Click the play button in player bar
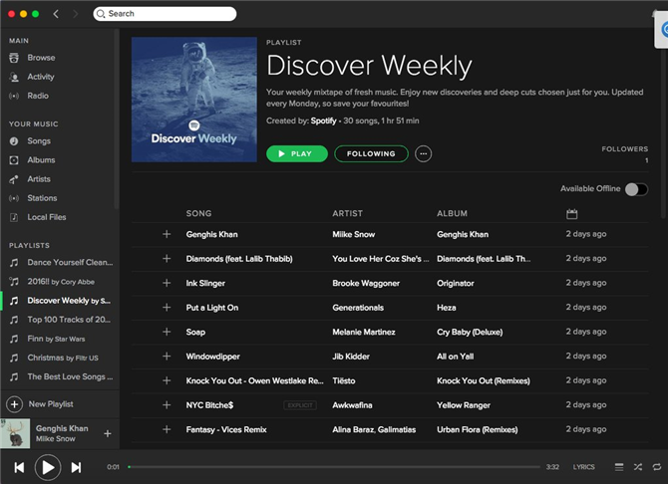Image resolution: width=668 pixels, height=484 pixels. click(48, 467)
